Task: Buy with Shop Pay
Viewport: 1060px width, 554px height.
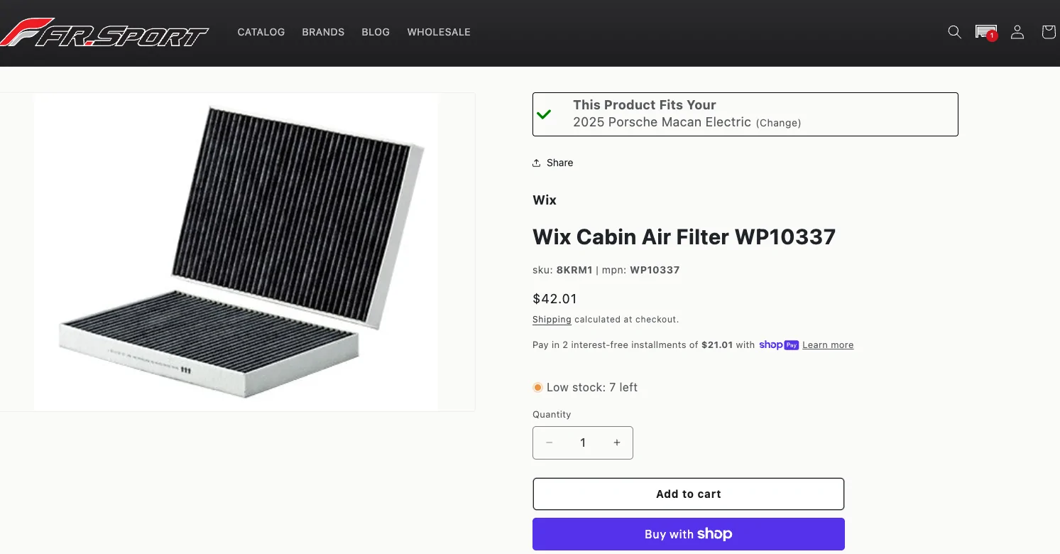Action: (x=688, y=533)
